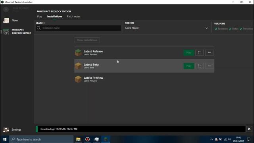Click the Latest Beta block icon
Image resolution: width=254 pixels, height=143 pixels.
tap(78, 66)
